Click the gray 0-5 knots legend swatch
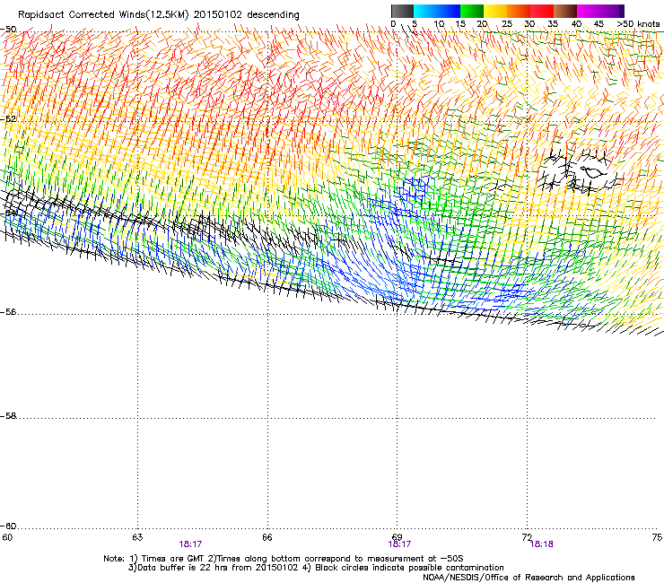The width and height of the screenshot is (664, 583). 402,11
